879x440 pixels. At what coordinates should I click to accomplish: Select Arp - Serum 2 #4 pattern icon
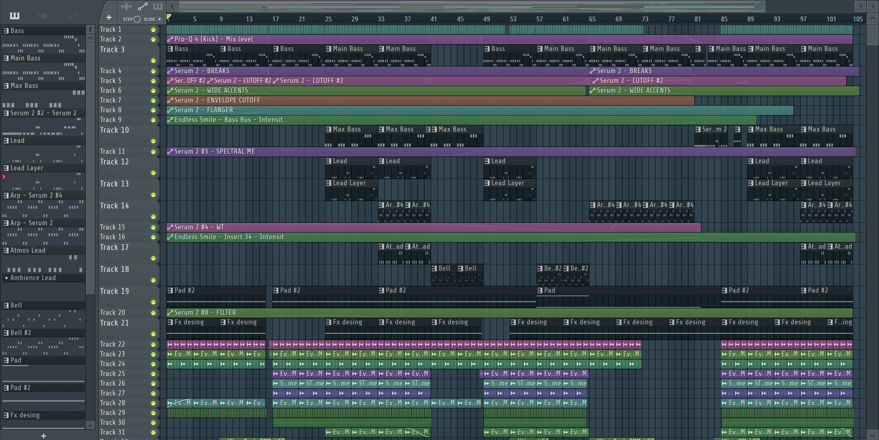6,196
